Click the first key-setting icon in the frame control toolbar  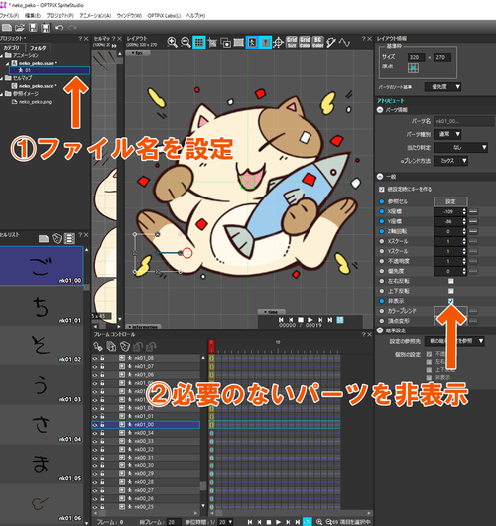point(98,346)
